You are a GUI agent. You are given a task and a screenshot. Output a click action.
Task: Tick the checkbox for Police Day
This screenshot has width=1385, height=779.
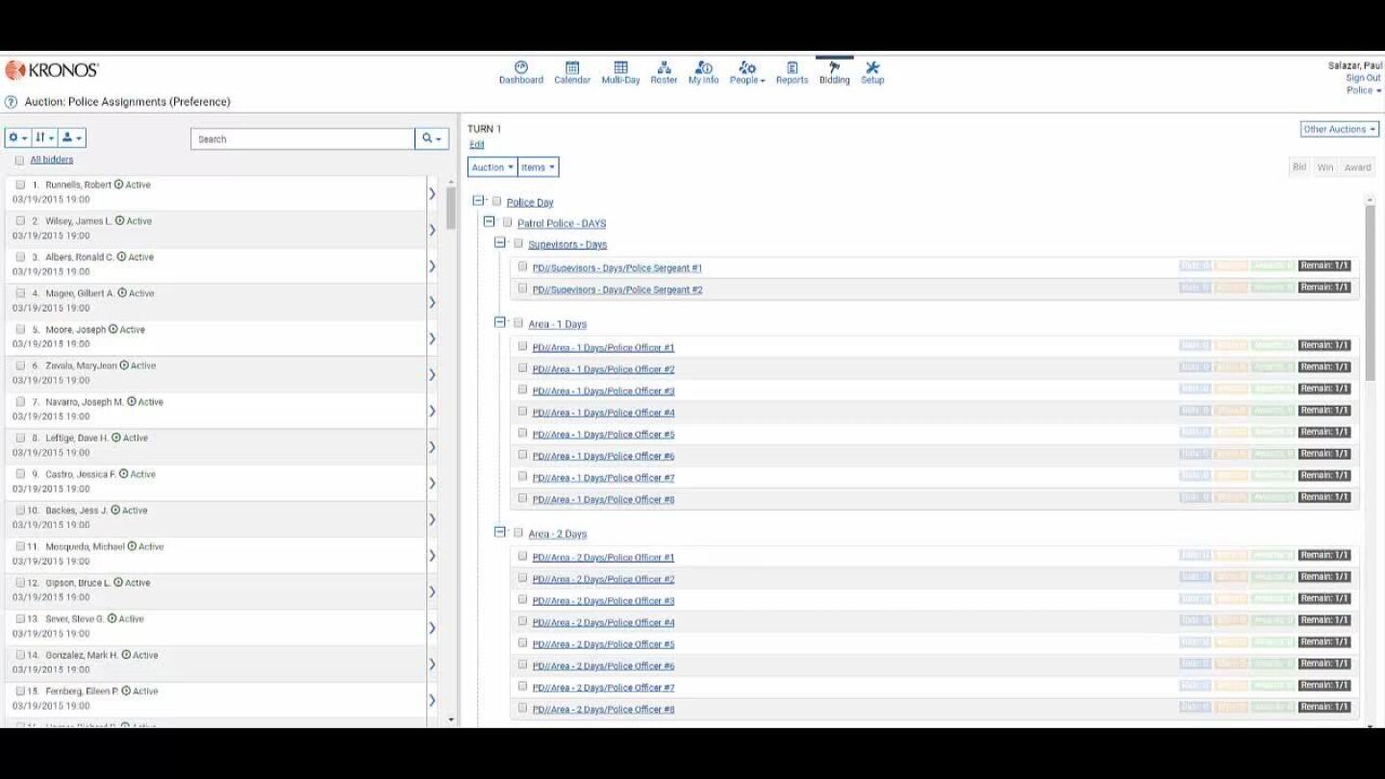click(495, 202)
